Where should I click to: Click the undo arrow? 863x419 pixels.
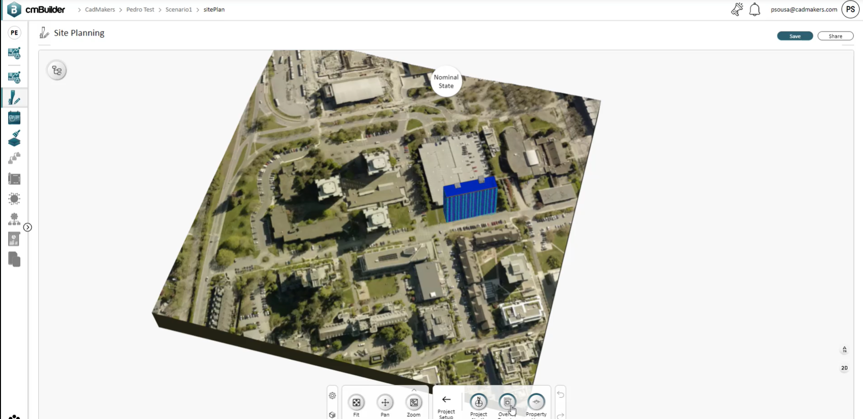click(x=560, y=395)
